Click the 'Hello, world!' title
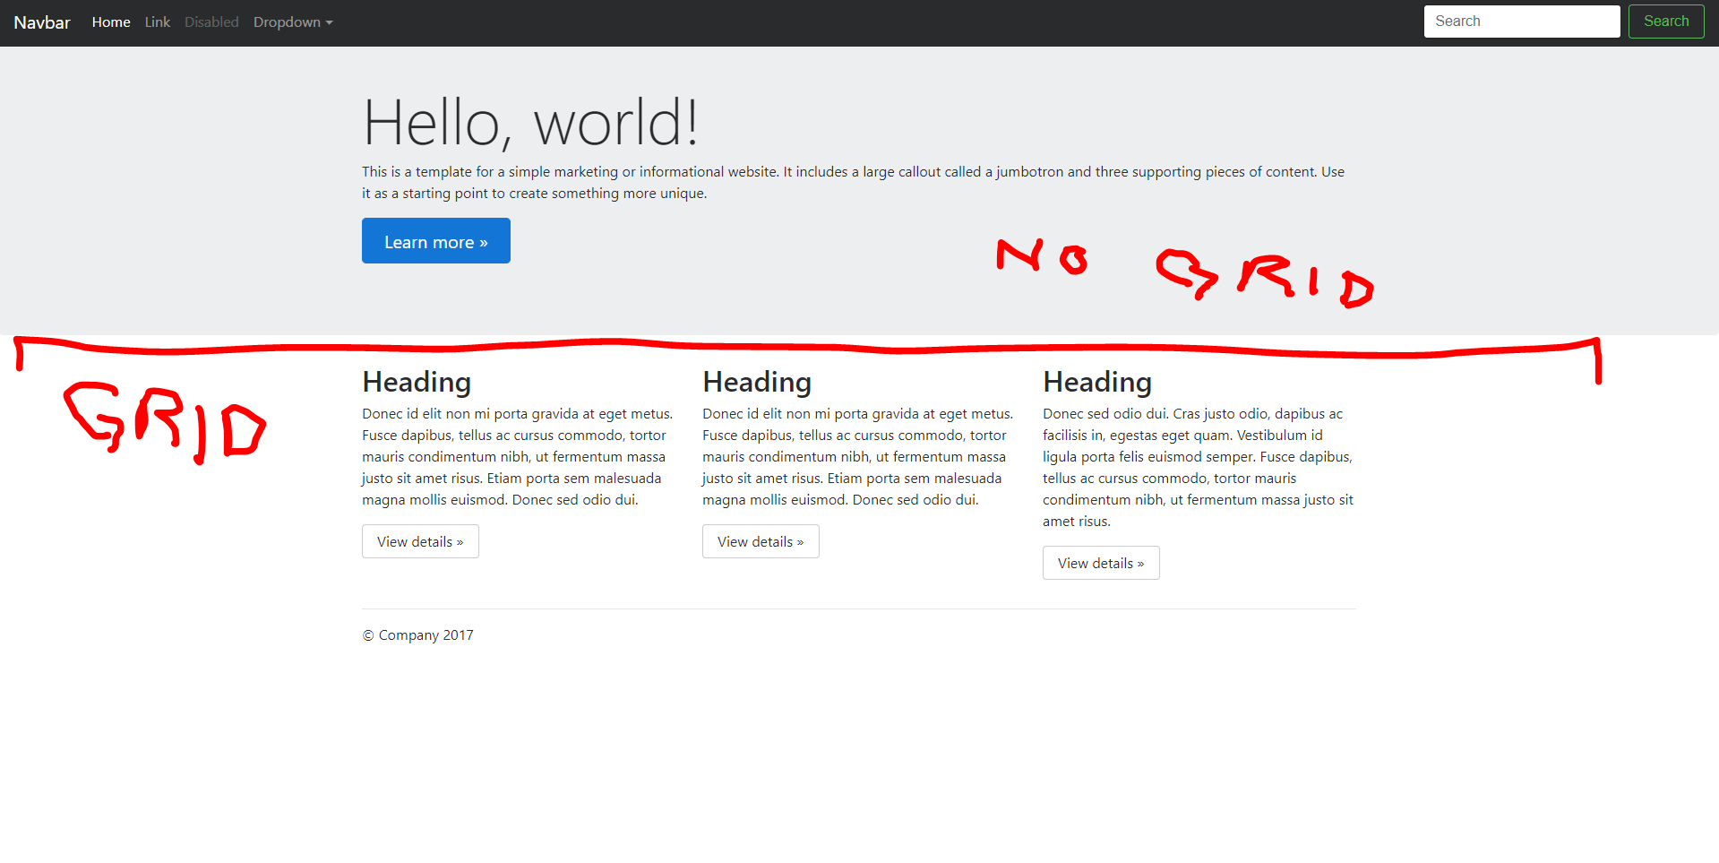This screenshot has height=863, width=1719. click(x=529, y=123)
